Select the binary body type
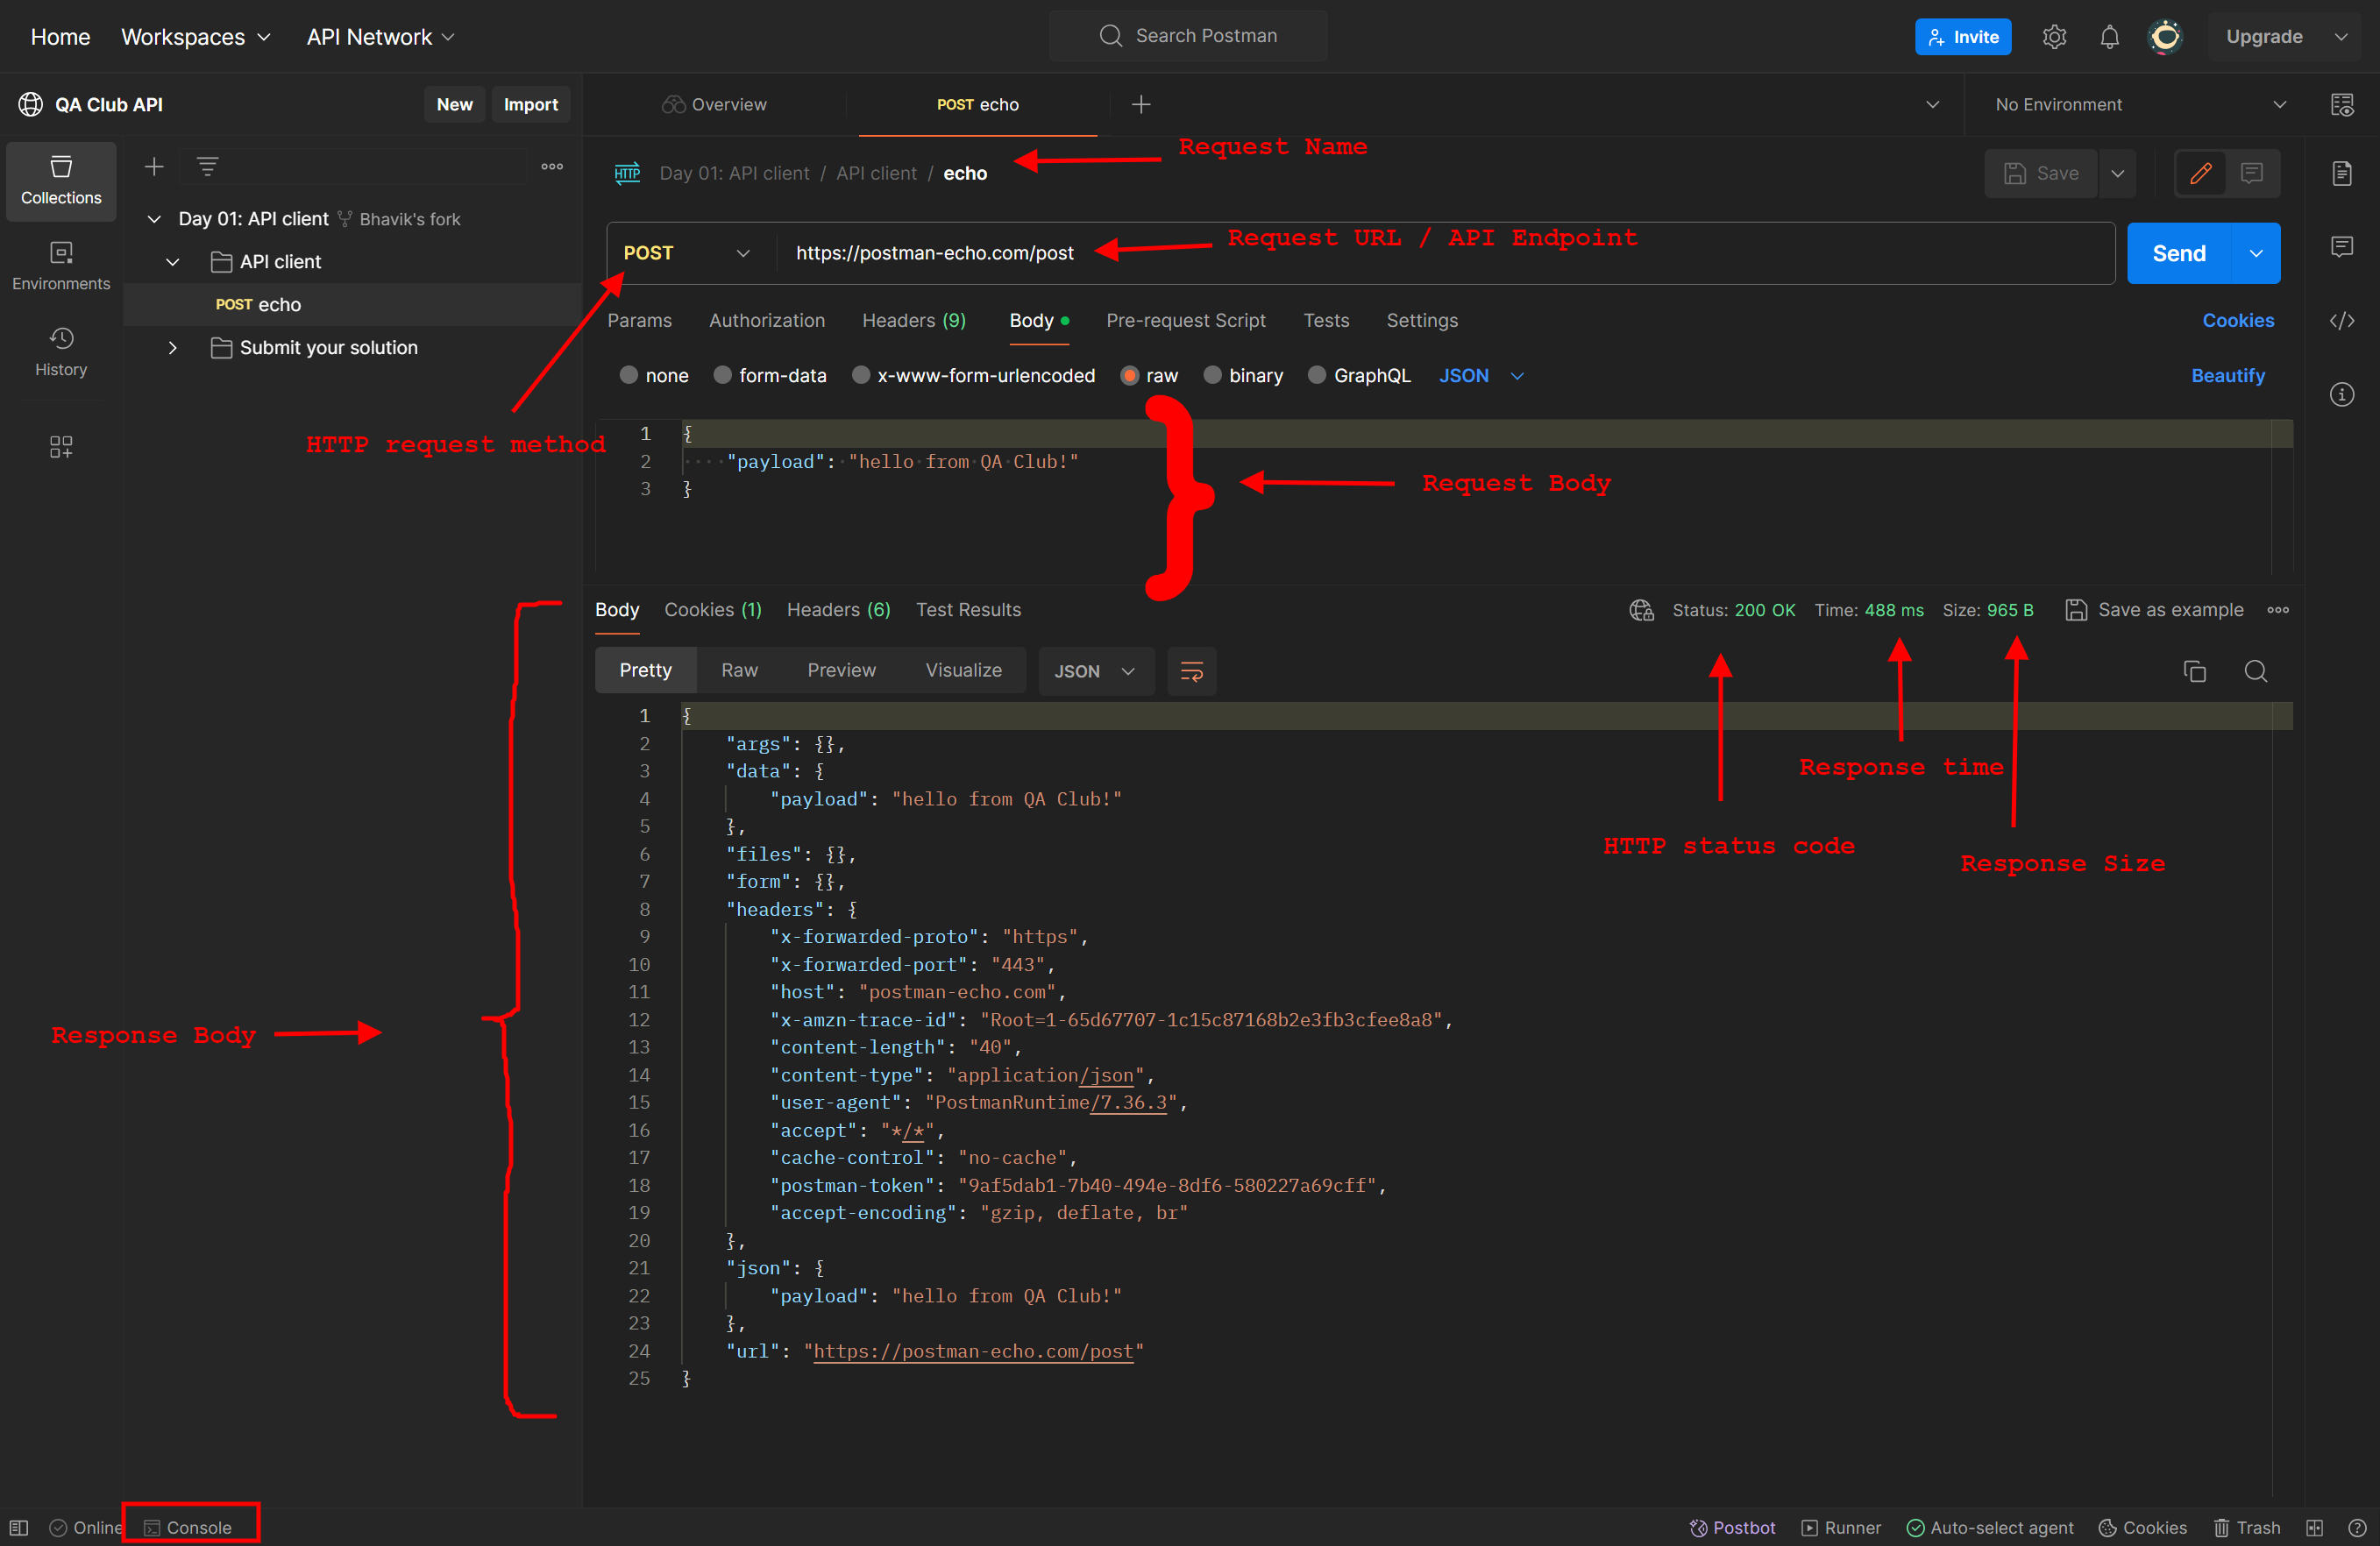This screenshot has width=2380, height=1546. click(1242, 375)
